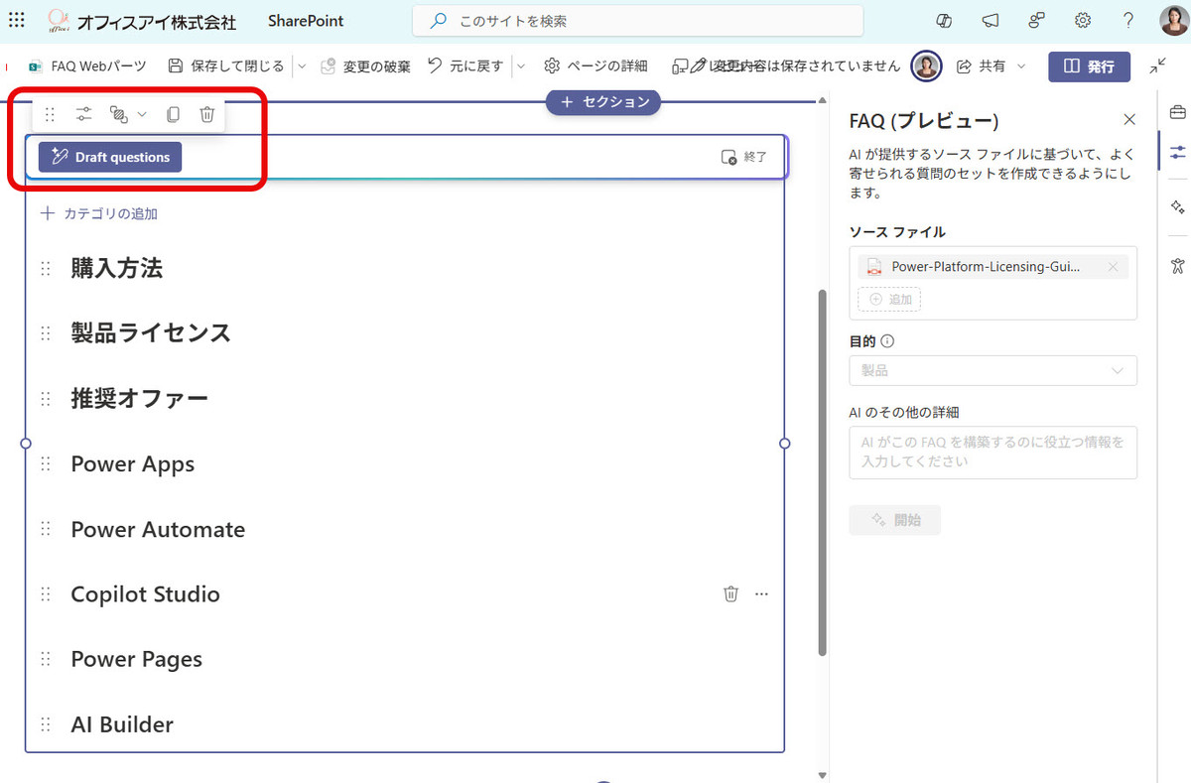Image resolution: width=1191 pixels, height=783 pixels.
Task: Delete the web part with the trash icon
Action: 206,115
